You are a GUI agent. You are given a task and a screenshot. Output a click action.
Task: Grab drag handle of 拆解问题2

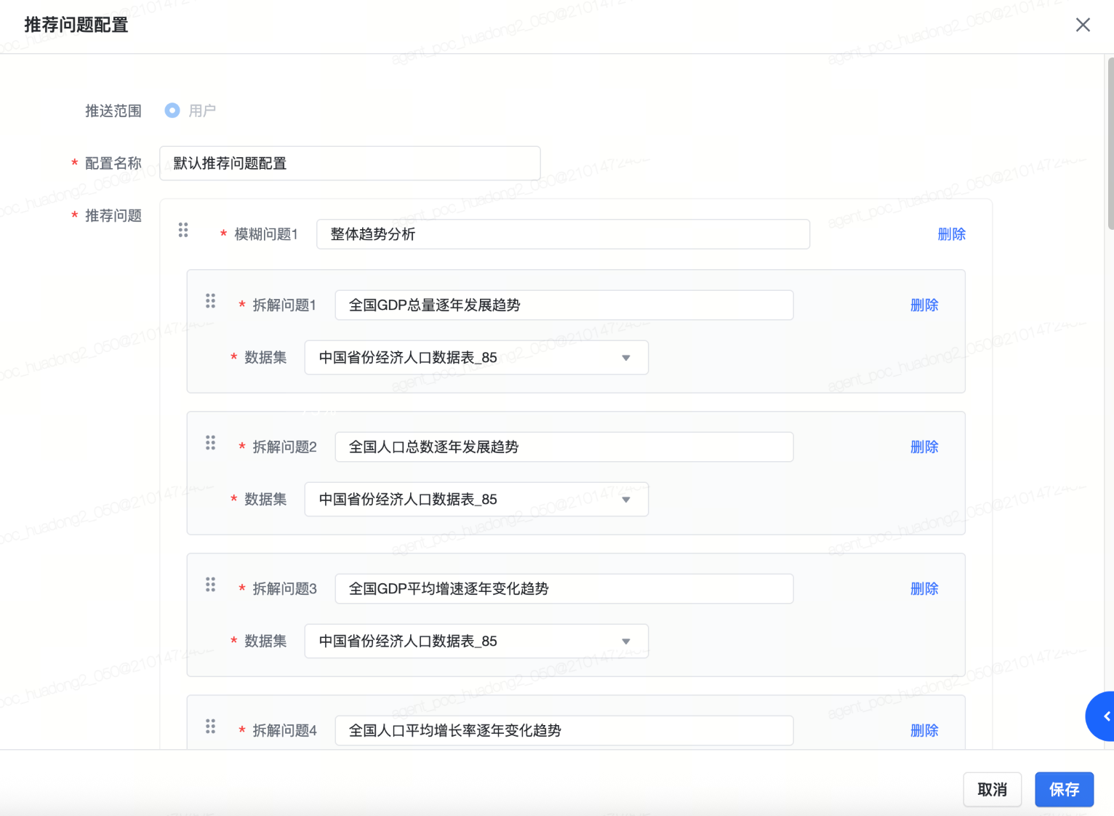click(x=210, y=443)
